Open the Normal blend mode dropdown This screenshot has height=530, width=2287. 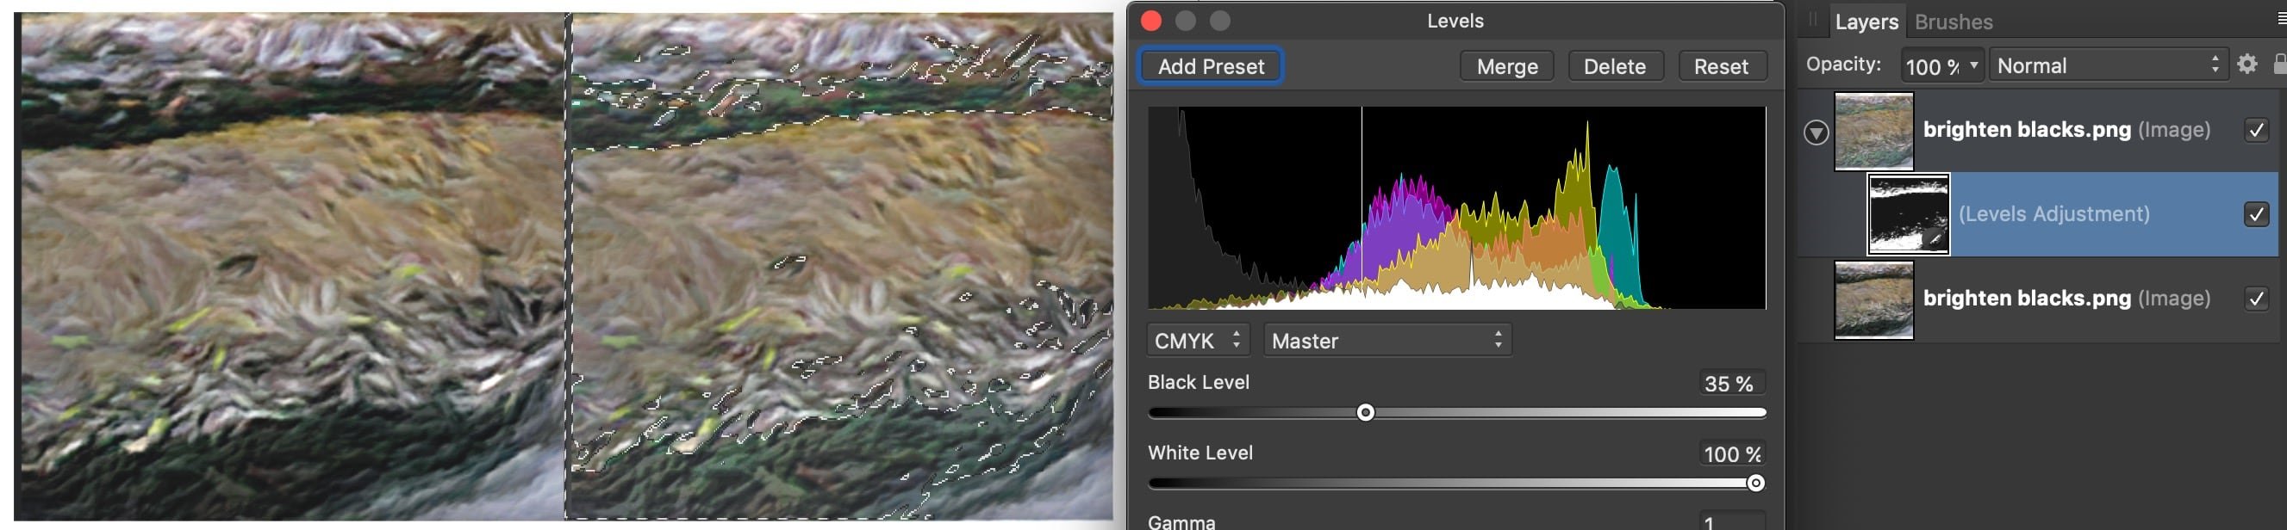click(2108, 65)
